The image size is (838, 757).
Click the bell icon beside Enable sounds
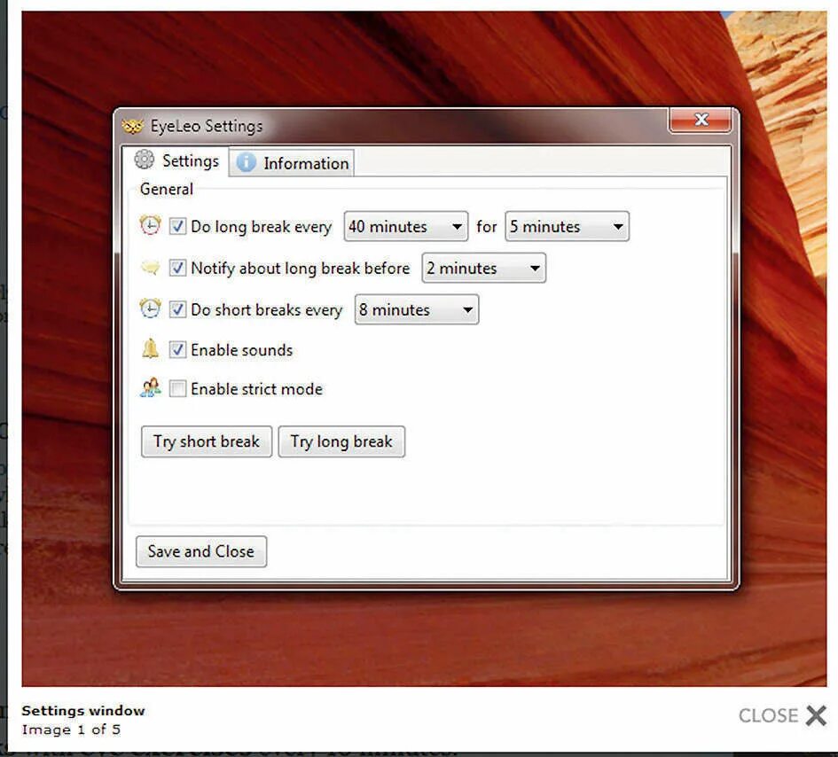[x=150, y=349]
